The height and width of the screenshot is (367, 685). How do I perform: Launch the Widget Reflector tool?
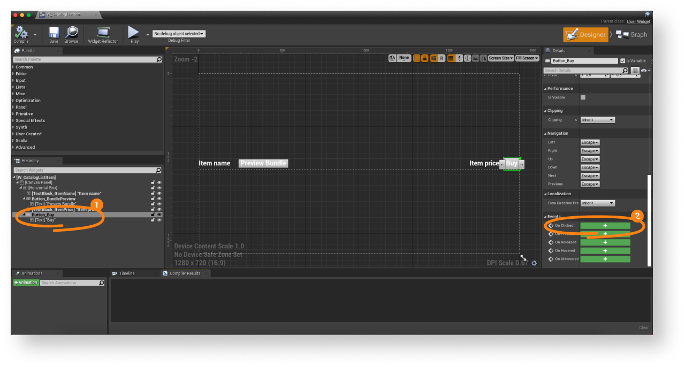click(x=103, y=33)
